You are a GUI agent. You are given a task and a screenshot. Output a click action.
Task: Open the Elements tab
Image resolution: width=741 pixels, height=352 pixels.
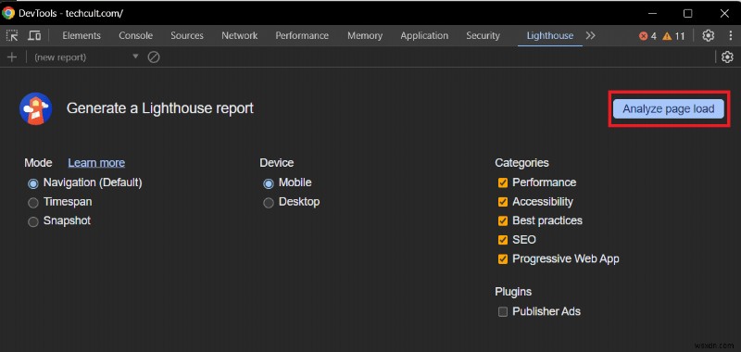(x=82, y=35)
